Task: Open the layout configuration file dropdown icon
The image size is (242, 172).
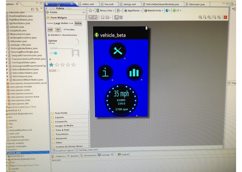Action: [x=91, y=10]
